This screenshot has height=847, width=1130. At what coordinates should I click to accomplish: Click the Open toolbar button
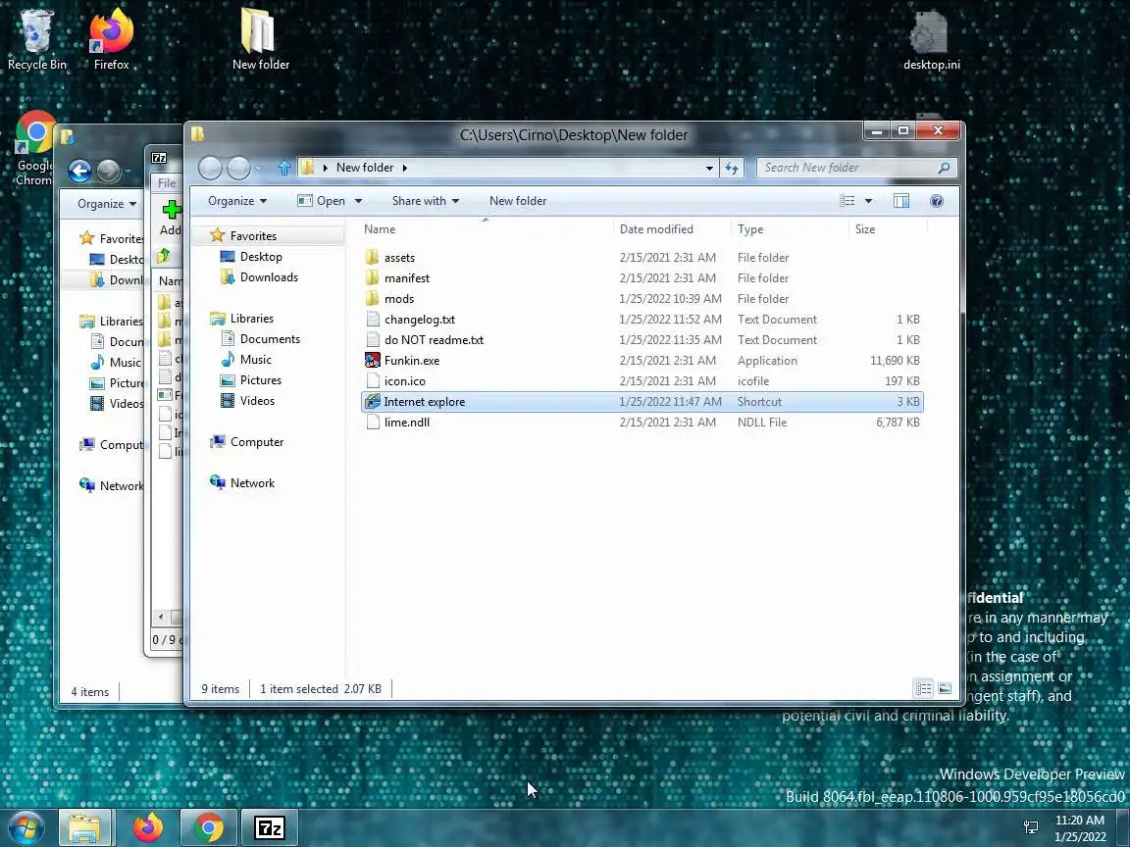pyautogui.click(x=322, y=201)
